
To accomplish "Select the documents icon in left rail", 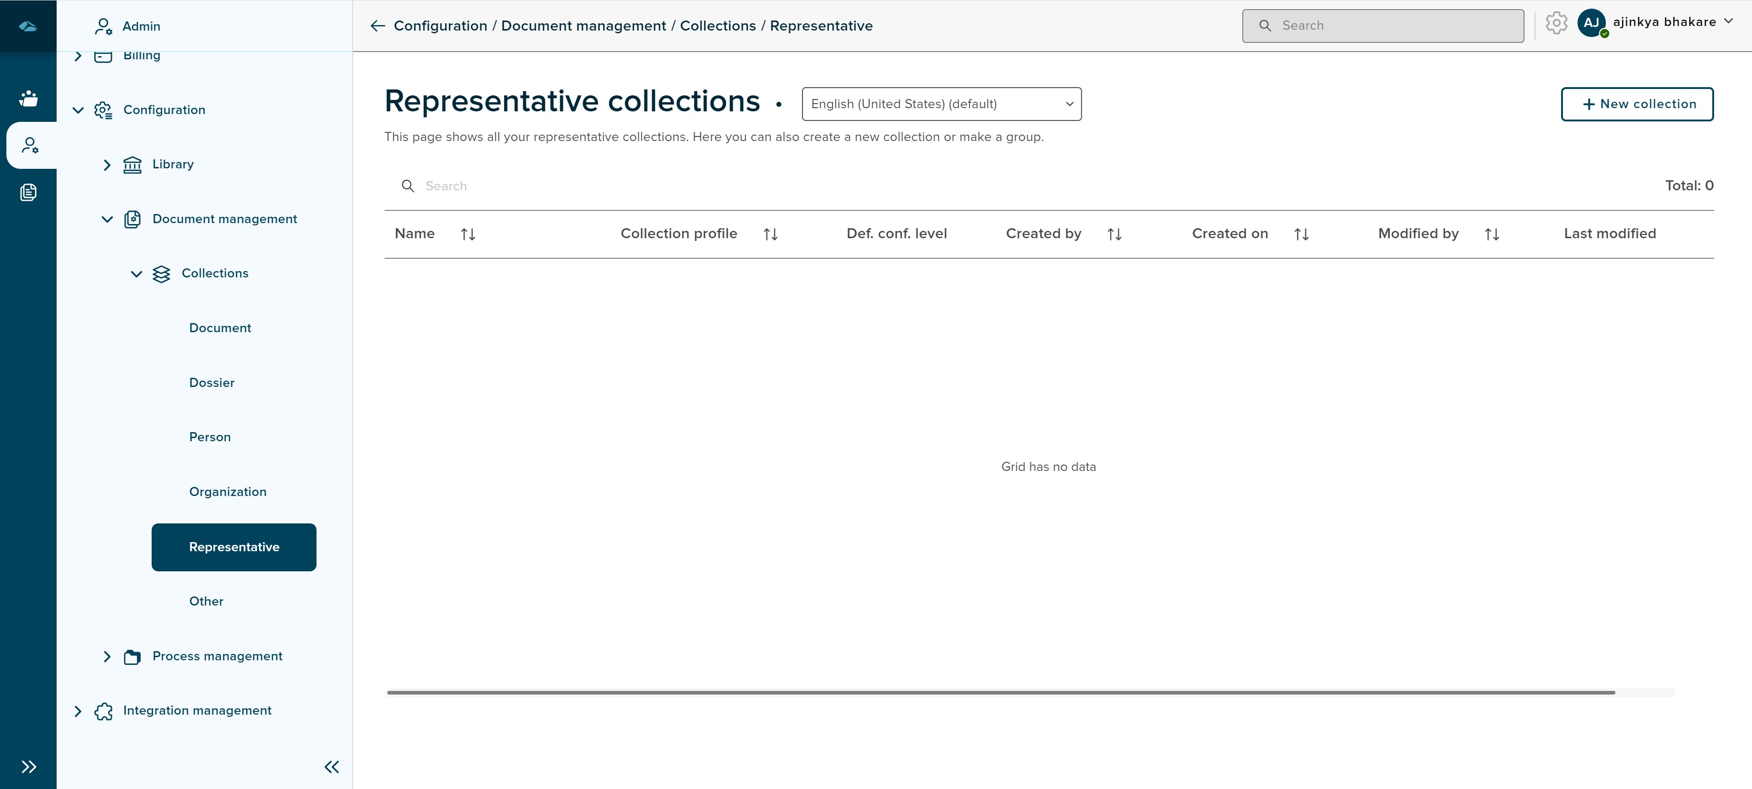I will click(x=28, y=192).
